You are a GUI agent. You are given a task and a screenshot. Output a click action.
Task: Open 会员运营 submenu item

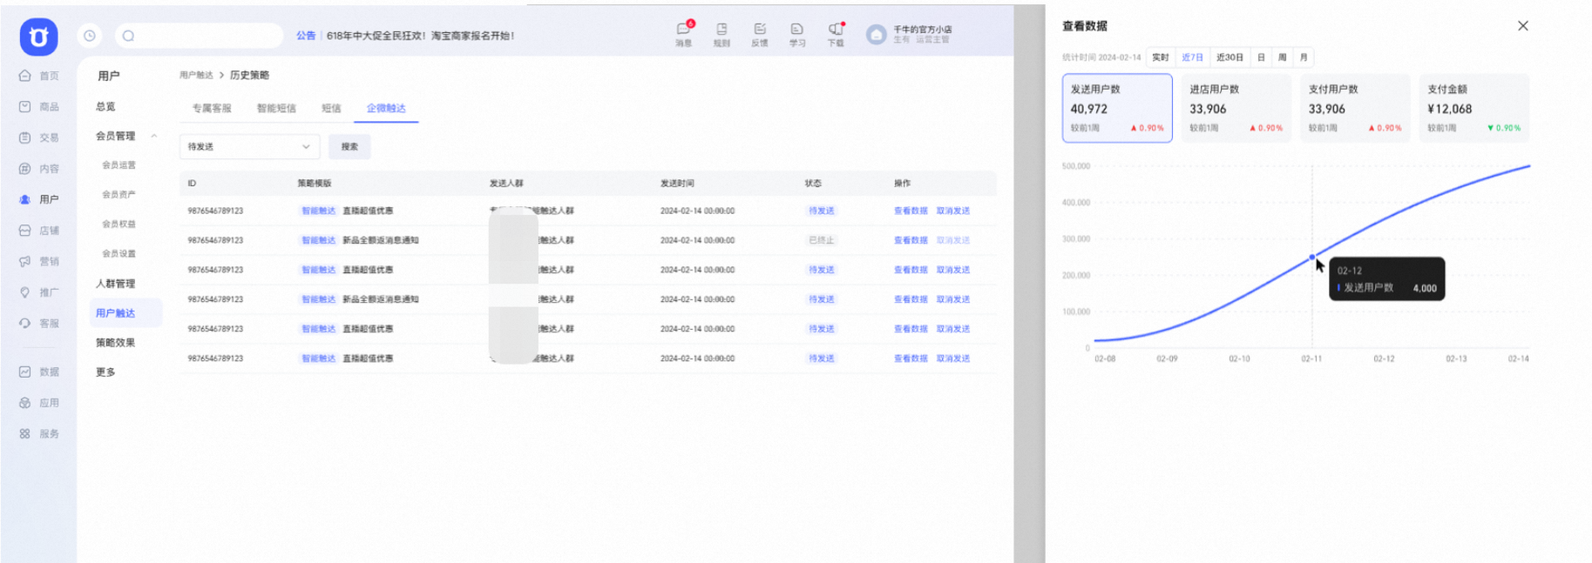tap(119, 165)
